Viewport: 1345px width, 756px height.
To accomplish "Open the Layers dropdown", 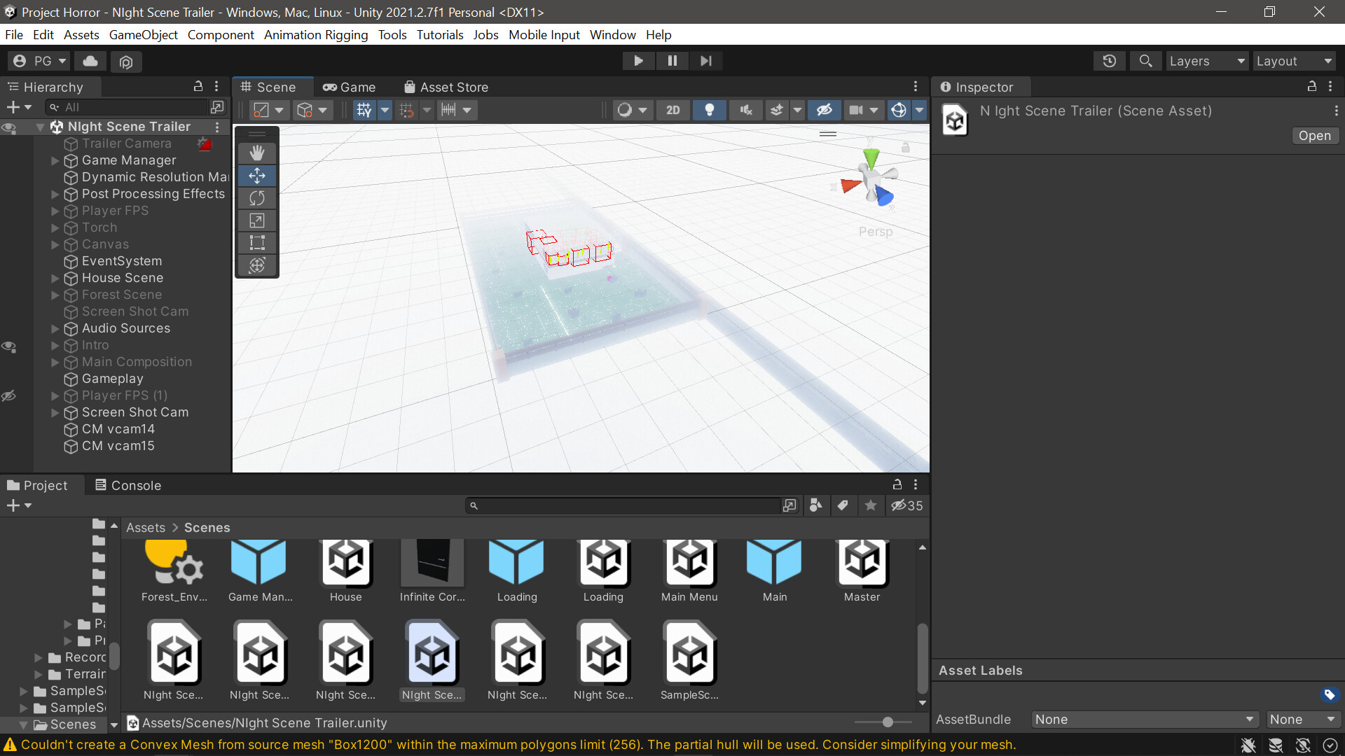I will pyautogui.click(x=1206, y=61).
